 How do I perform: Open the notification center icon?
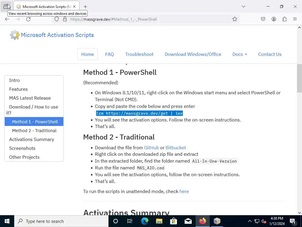tap(293, 221)
